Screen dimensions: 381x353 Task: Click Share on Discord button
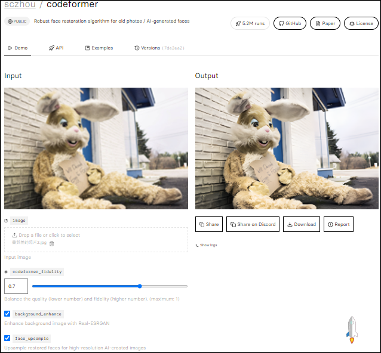253,224
